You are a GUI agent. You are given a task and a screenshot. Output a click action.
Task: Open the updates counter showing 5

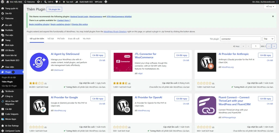[39, 2]
